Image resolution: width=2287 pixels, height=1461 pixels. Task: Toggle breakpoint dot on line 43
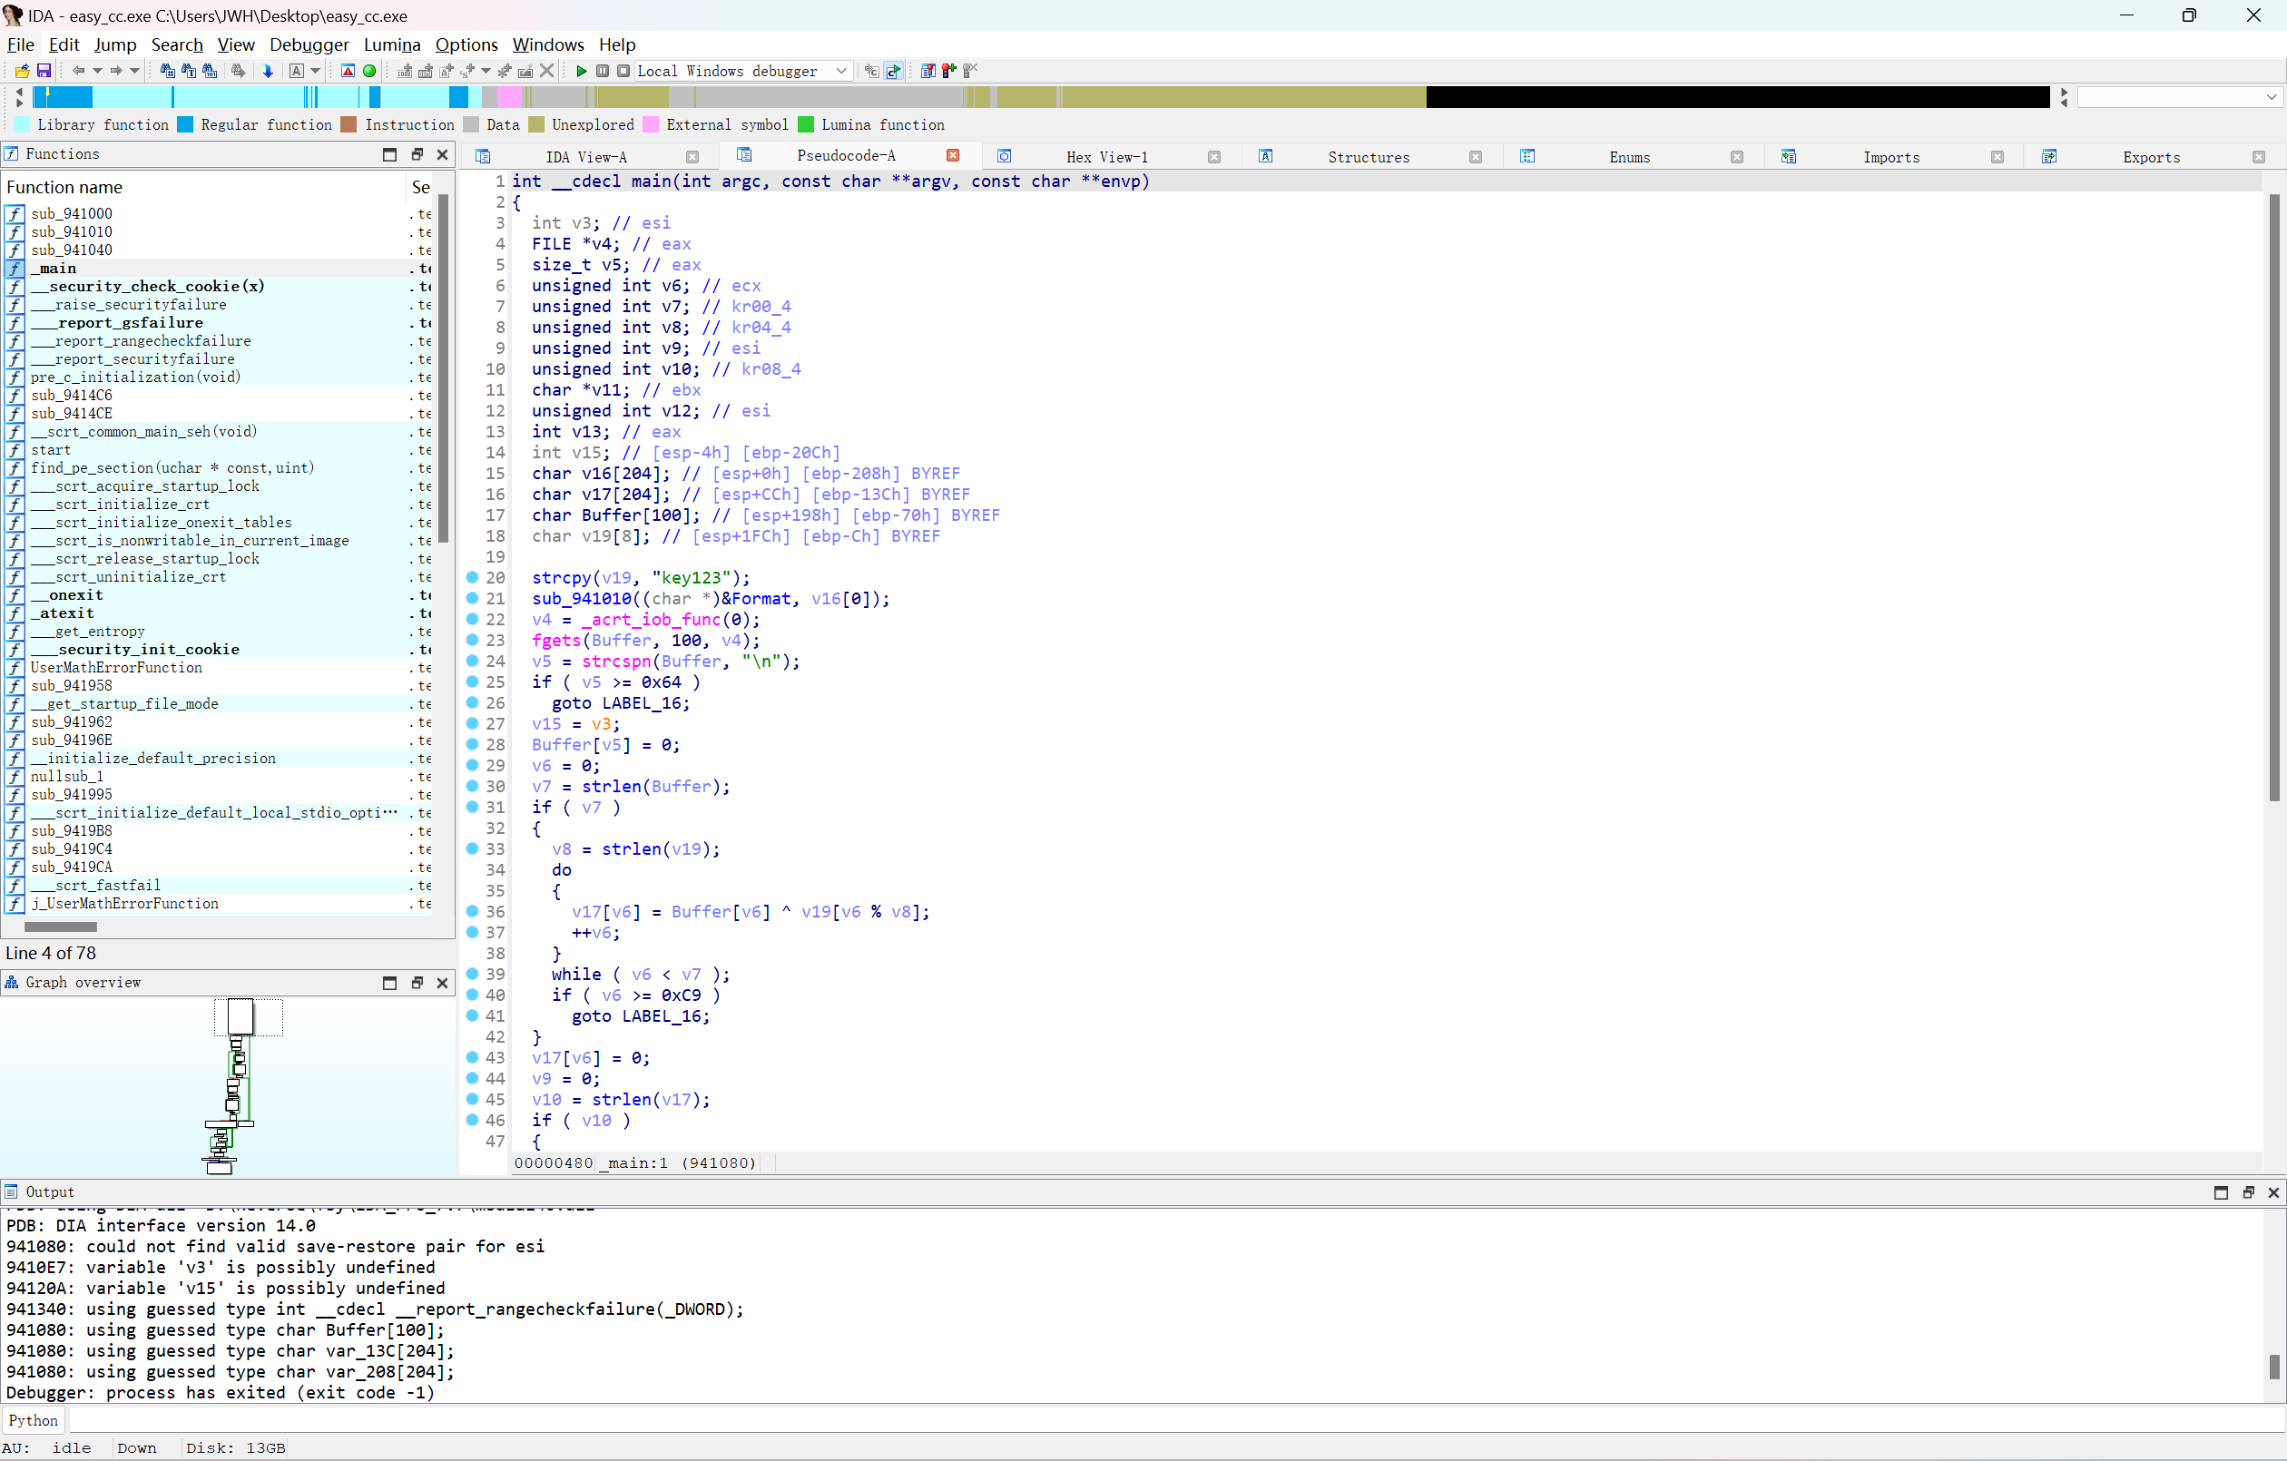click(472, 1056)
